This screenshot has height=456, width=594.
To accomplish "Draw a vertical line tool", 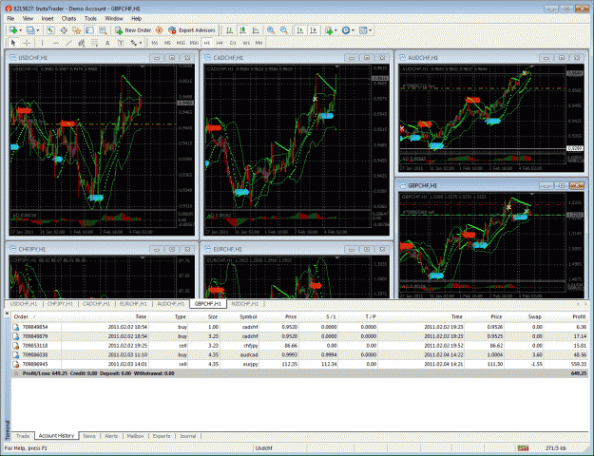I will pos(43,43).
